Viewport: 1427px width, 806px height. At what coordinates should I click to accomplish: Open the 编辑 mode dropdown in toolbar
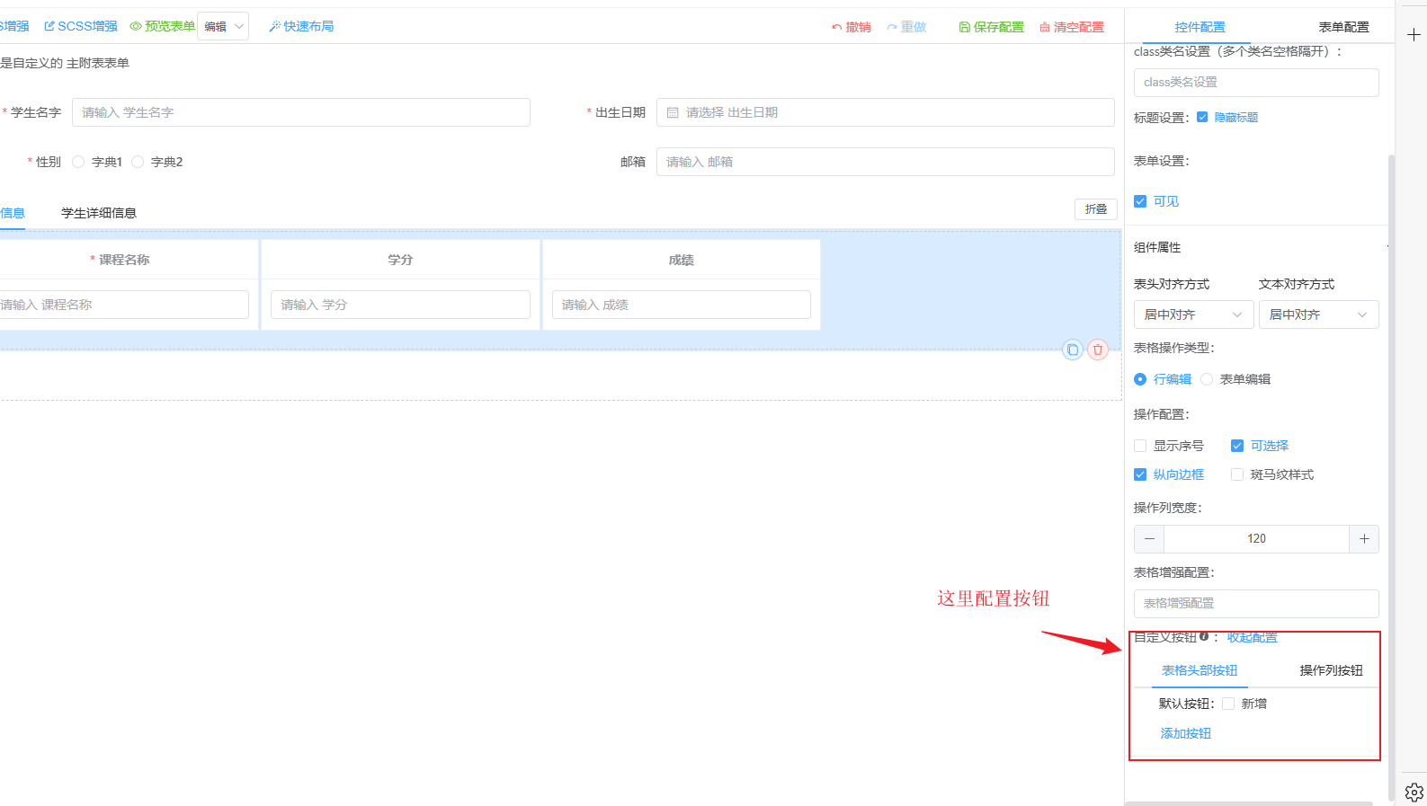click(223, 27)
